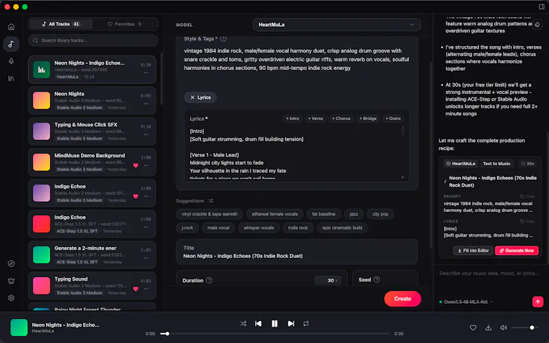Click the Title input field

(x=297, y=252)
